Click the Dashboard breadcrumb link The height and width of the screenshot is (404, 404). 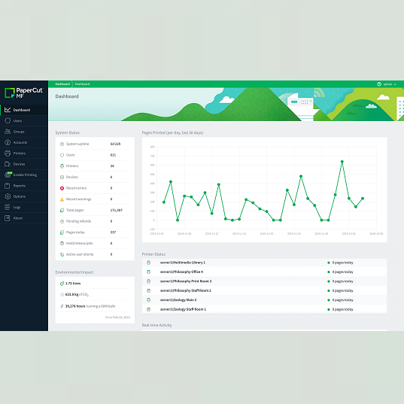point(62,84)
